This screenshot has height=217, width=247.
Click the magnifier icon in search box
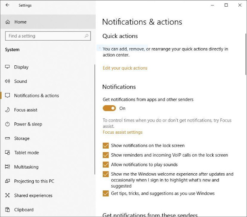(x=87, y=36)
